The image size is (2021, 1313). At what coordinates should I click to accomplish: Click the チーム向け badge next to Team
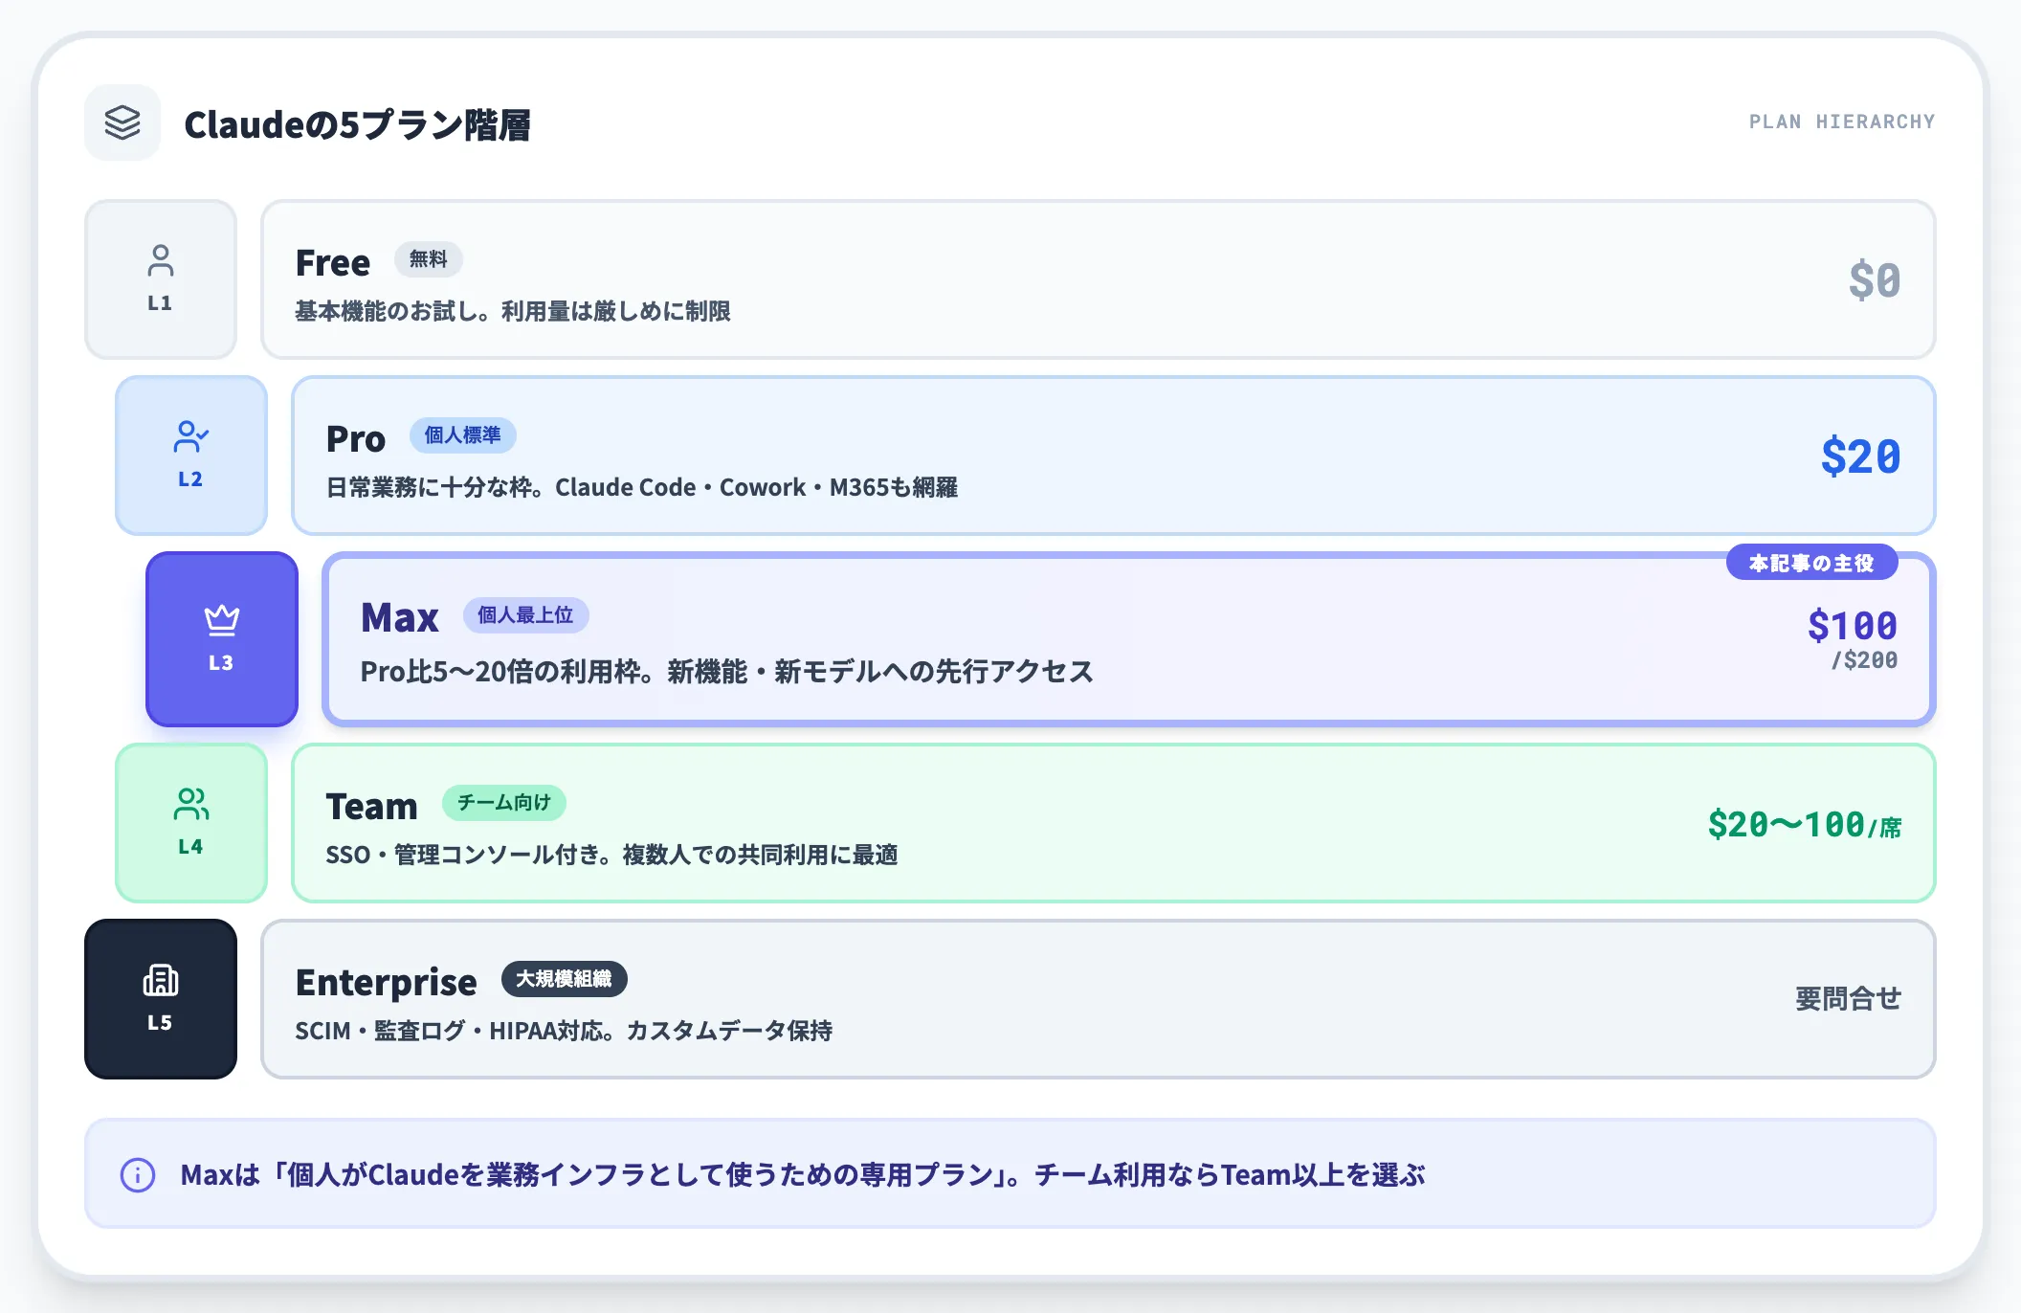(x=504, y=803)
